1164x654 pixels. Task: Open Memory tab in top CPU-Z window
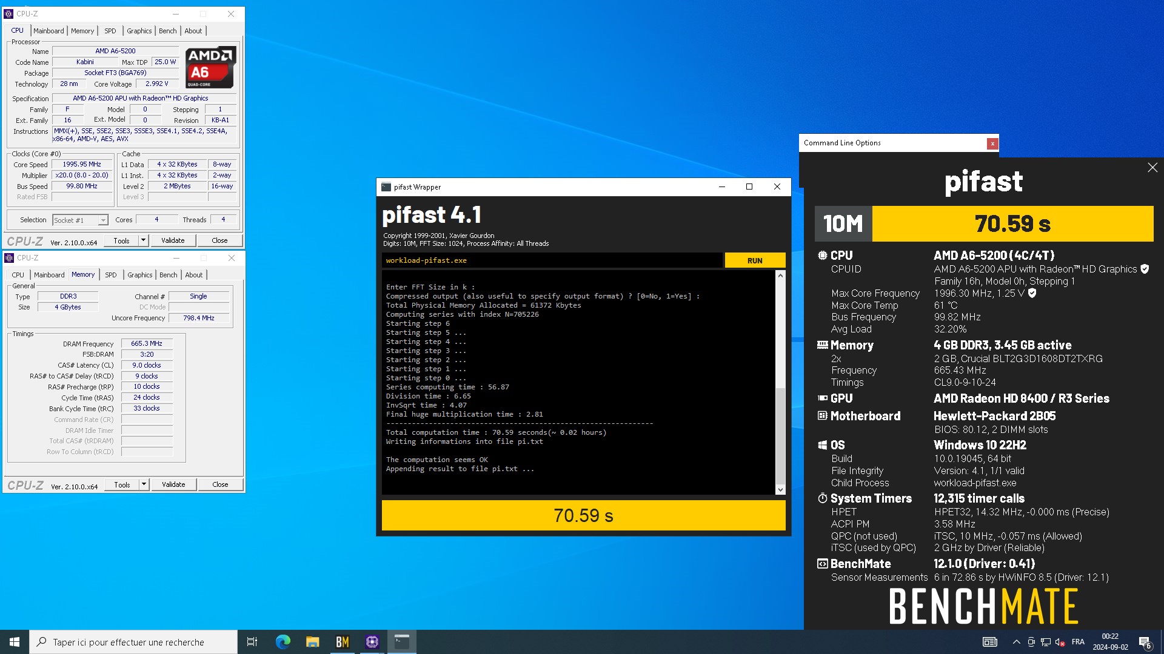[82, 31]
